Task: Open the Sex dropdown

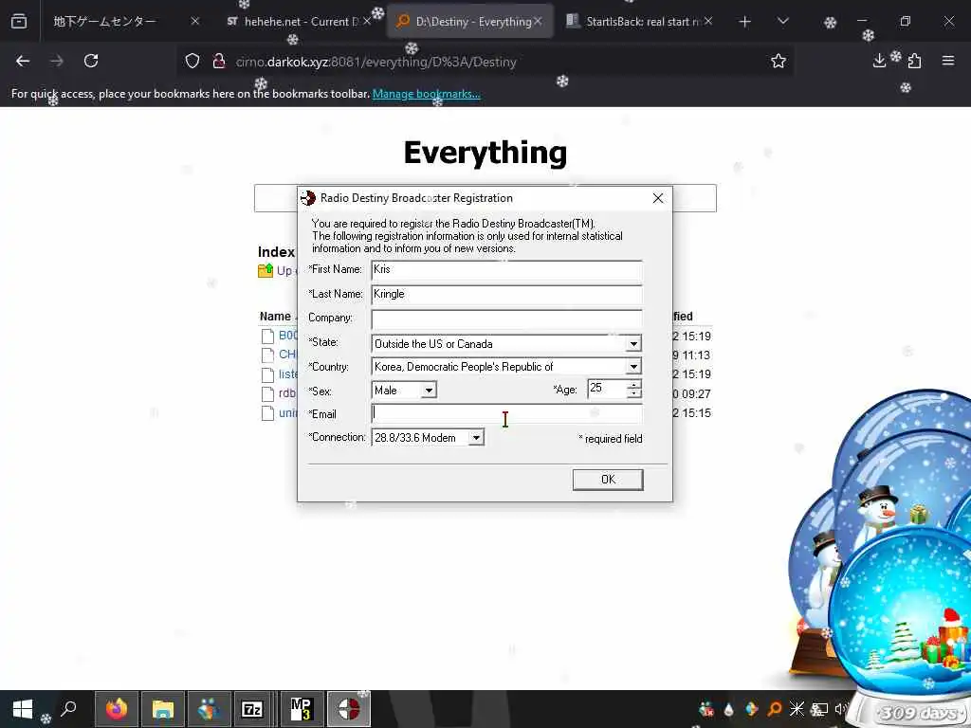Action: [x=429, y=390]
